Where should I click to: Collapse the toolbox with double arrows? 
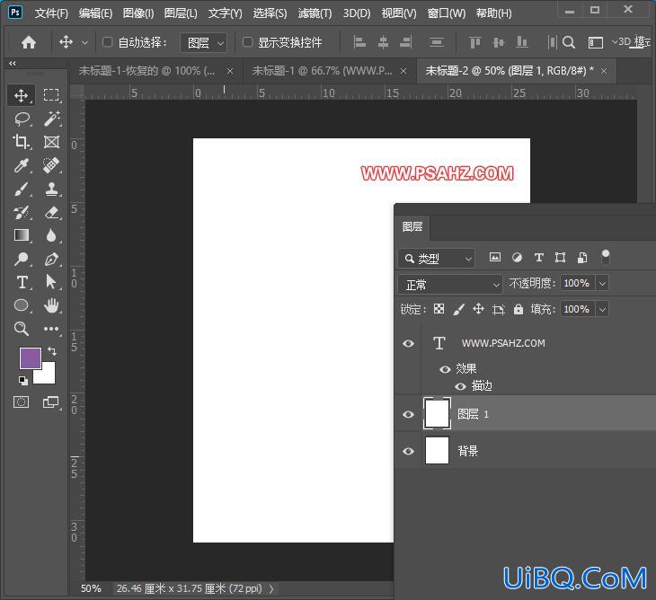pos(13,64)
